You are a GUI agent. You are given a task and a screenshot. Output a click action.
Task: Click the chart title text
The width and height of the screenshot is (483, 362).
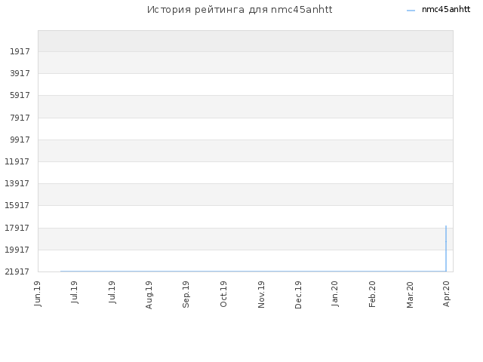pyautogui.click(x=240, y=10)
